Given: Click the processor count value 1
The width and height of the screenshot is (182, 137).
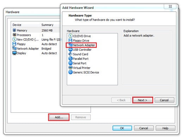Looking at the screenshot, I should tap(42, 35).
